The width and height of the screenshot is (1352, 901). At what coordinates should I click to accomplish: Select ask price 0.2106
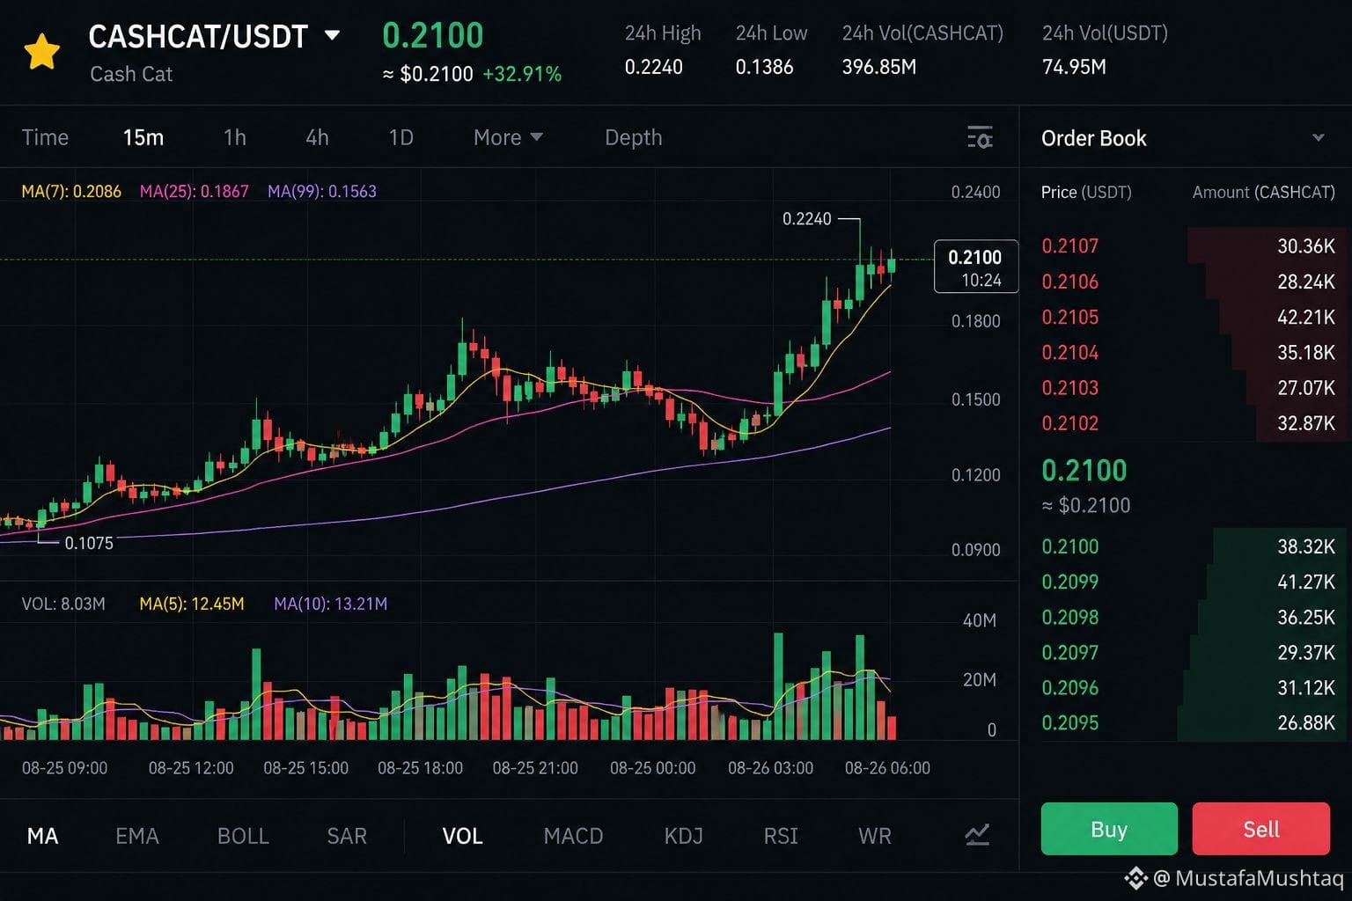pos(1070,282)
